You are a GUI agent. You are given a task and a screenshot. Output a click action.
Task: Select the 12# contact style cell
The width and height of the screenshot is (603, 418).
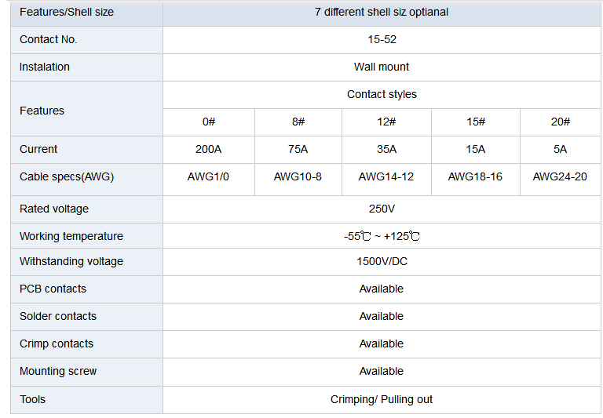tap(386, 122)
